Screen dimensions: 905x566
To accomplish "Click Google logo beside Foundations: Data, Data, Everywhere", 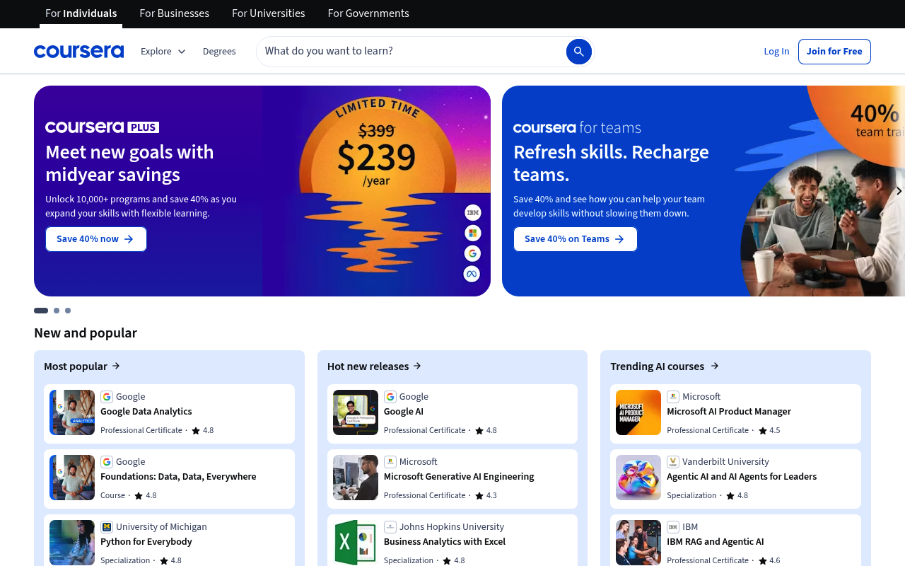I will click(x=107, y=462).
